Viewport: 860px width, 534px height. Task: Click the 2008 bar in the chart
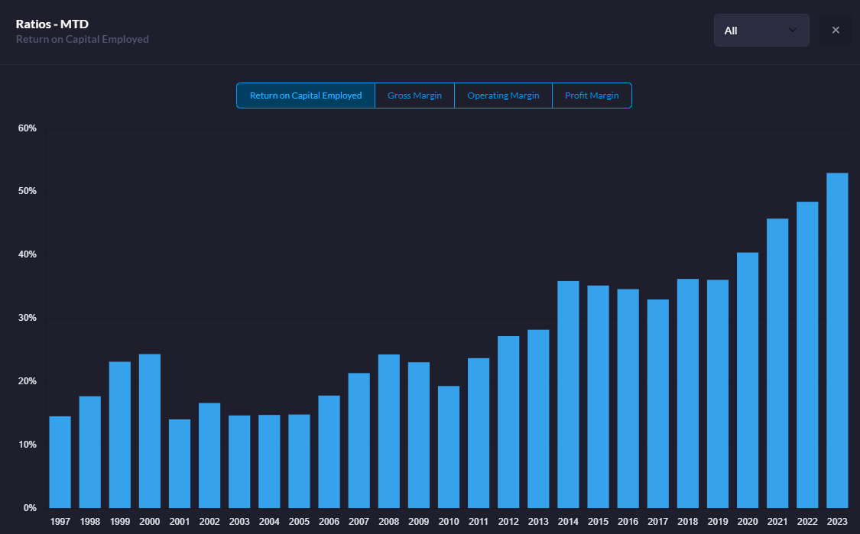tap(389, 431)
